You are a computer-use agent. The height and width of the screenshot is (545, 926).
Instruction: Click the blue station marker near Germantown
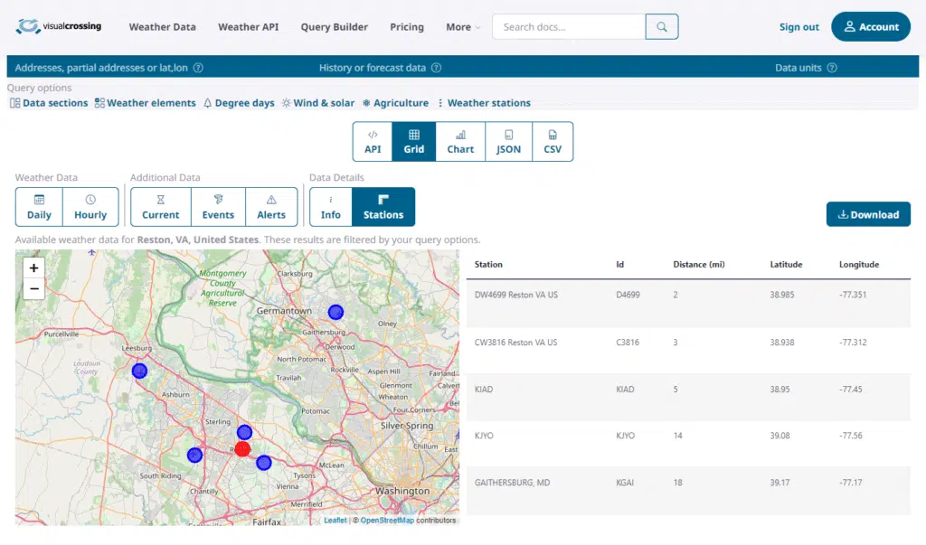335,312
